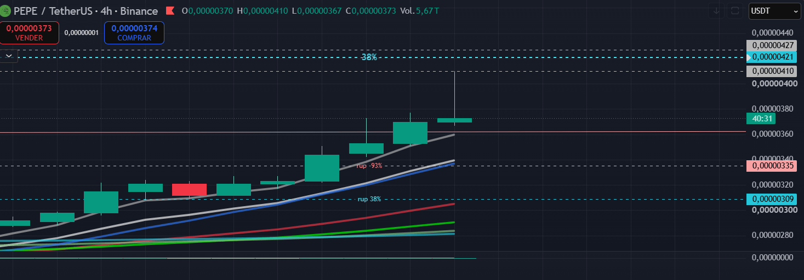Click the red VENDER sell button

point(29,33)
